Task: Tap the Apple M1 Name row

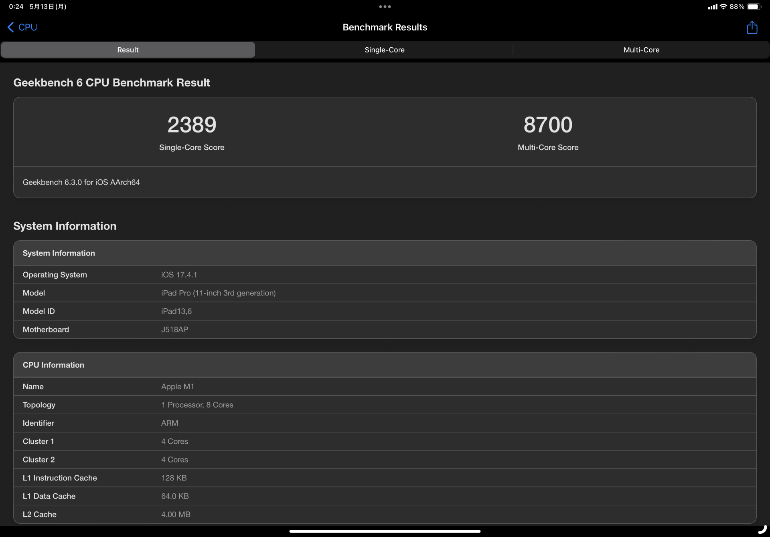Action: [x=385, y=386]
